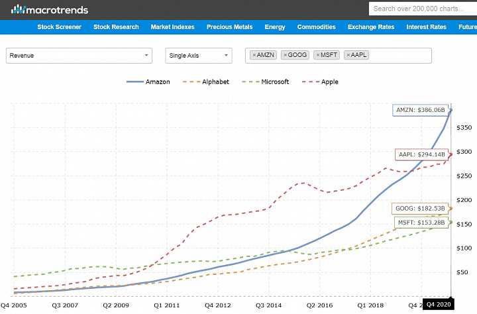Remove the AMZN ticker tag
Screen dimensions: 477x314
254,55
